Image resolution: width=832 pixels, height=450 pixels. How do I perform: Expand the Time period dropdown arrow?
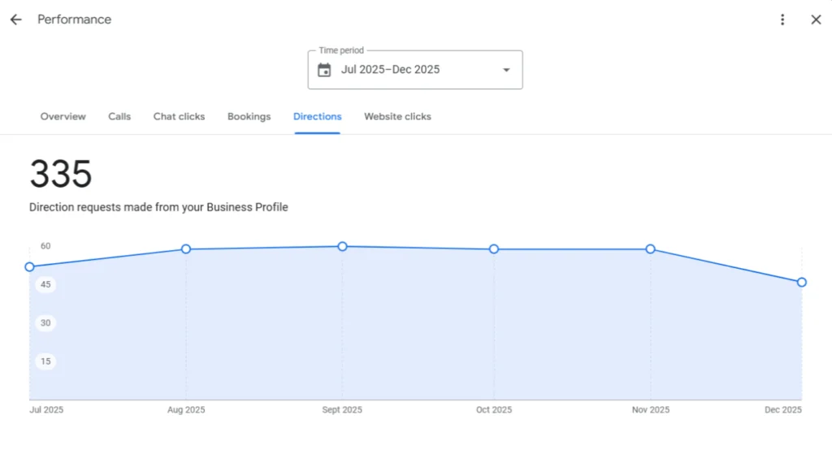[506, 70]
